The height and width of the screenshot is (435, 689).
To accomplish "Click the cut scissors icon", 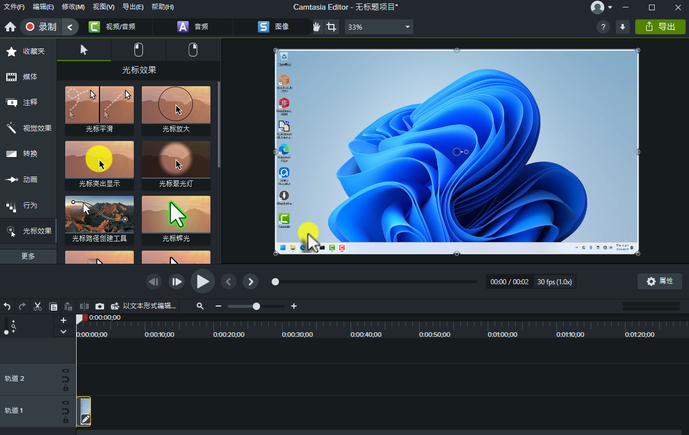I will pyautogui.click(x=38, y=307).
